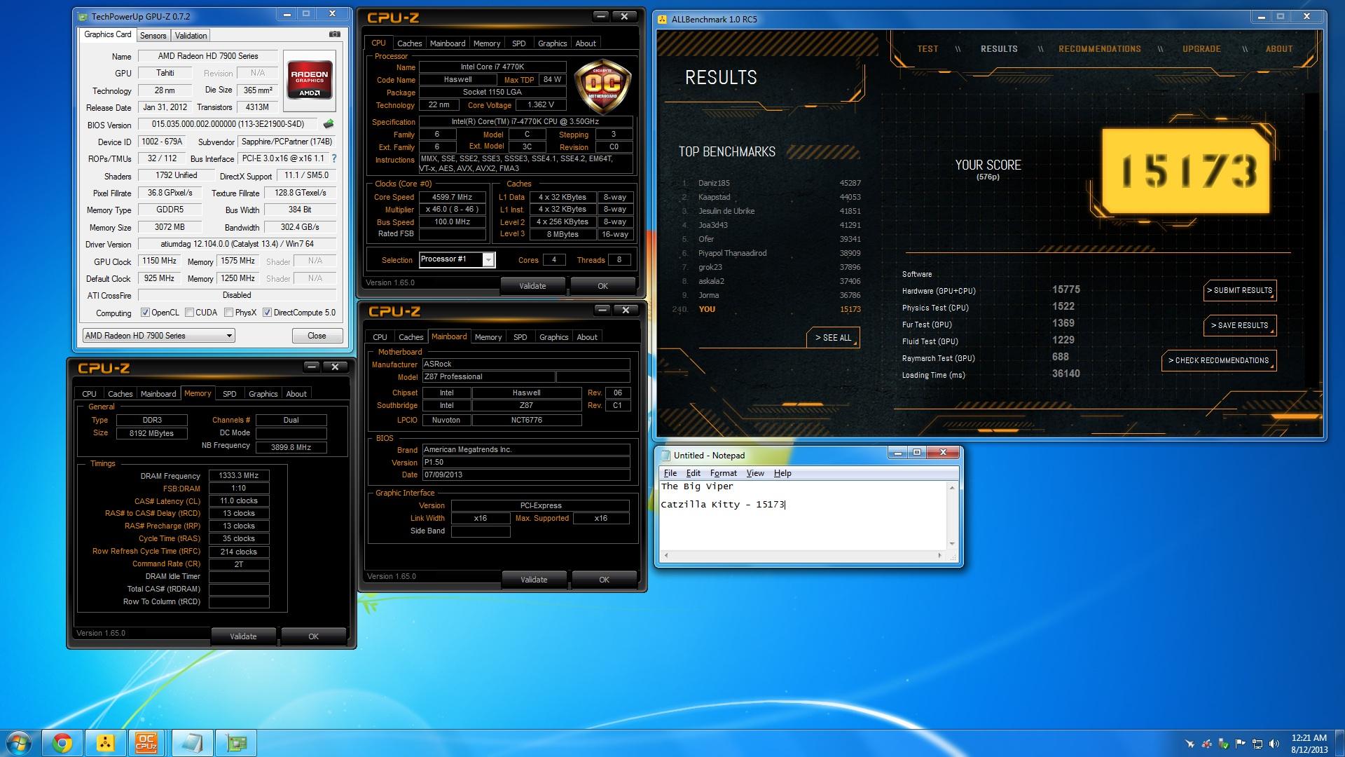Click the Action Center flag tray icon
This screenshot has height=757, width=1345.
(1241, 744)
